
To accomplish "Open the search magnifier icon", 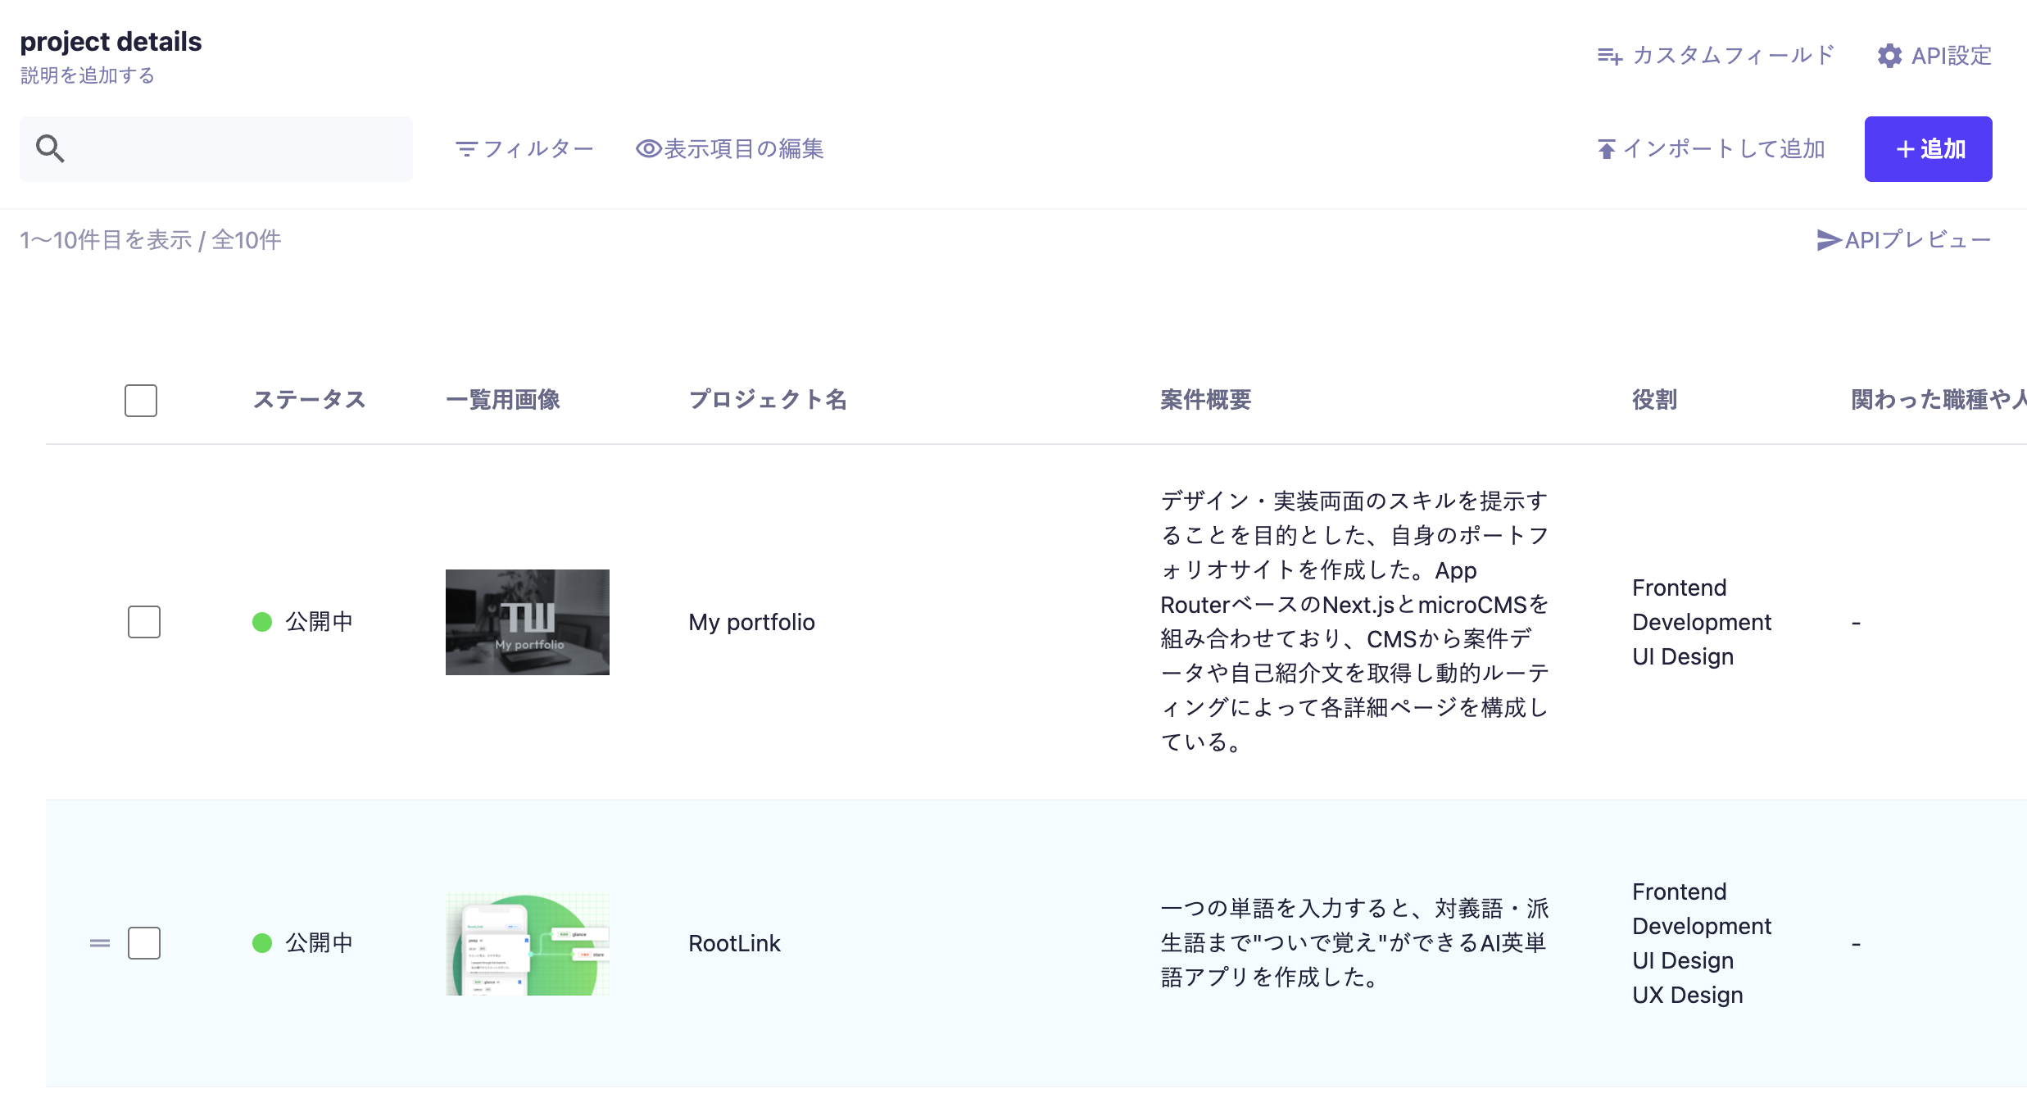I will [x=49, y=148].
